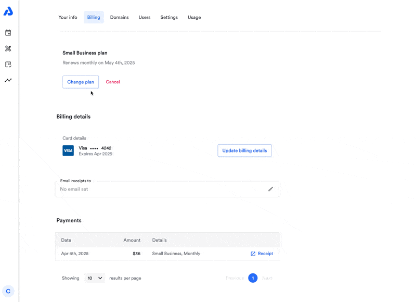
Task: Click the Details column header
Action: [x=160, y=240]
